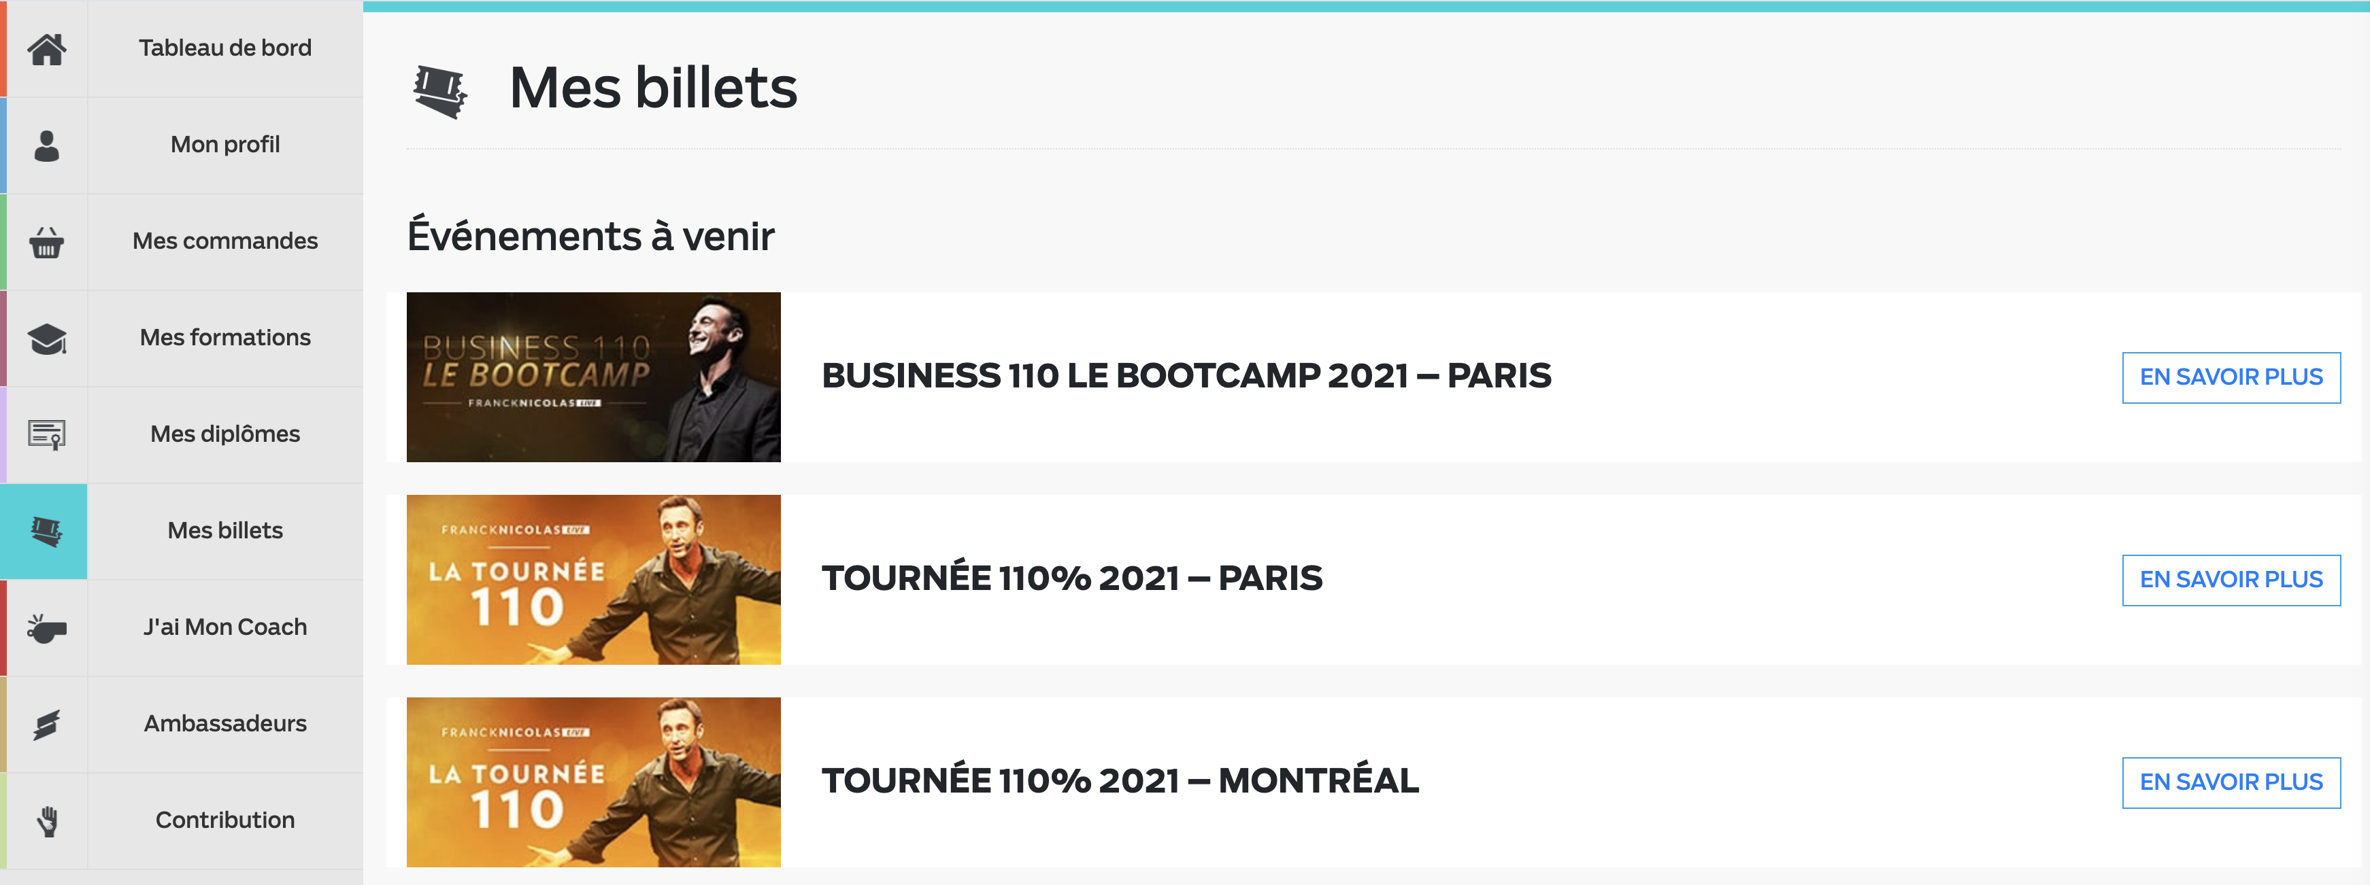The image size is (2370, 885).
Task: Select the certificate icon for Mes diplômes
Action: coord(47,435)
